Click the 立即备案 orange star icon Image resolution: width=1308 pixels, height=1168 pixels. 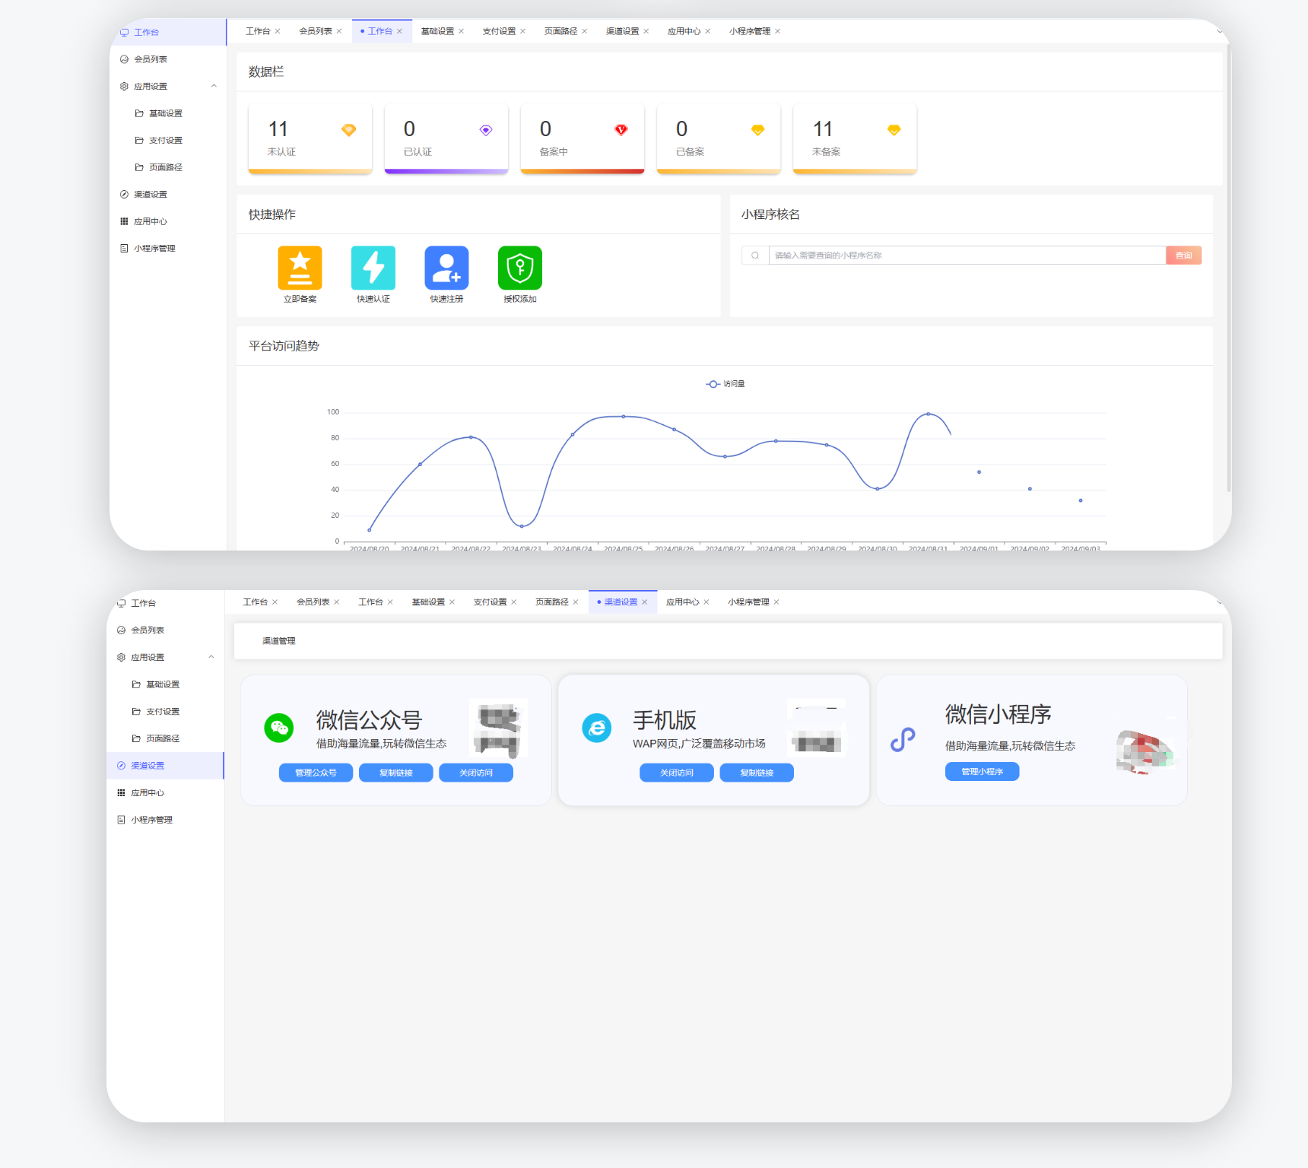tap(300, 268)
